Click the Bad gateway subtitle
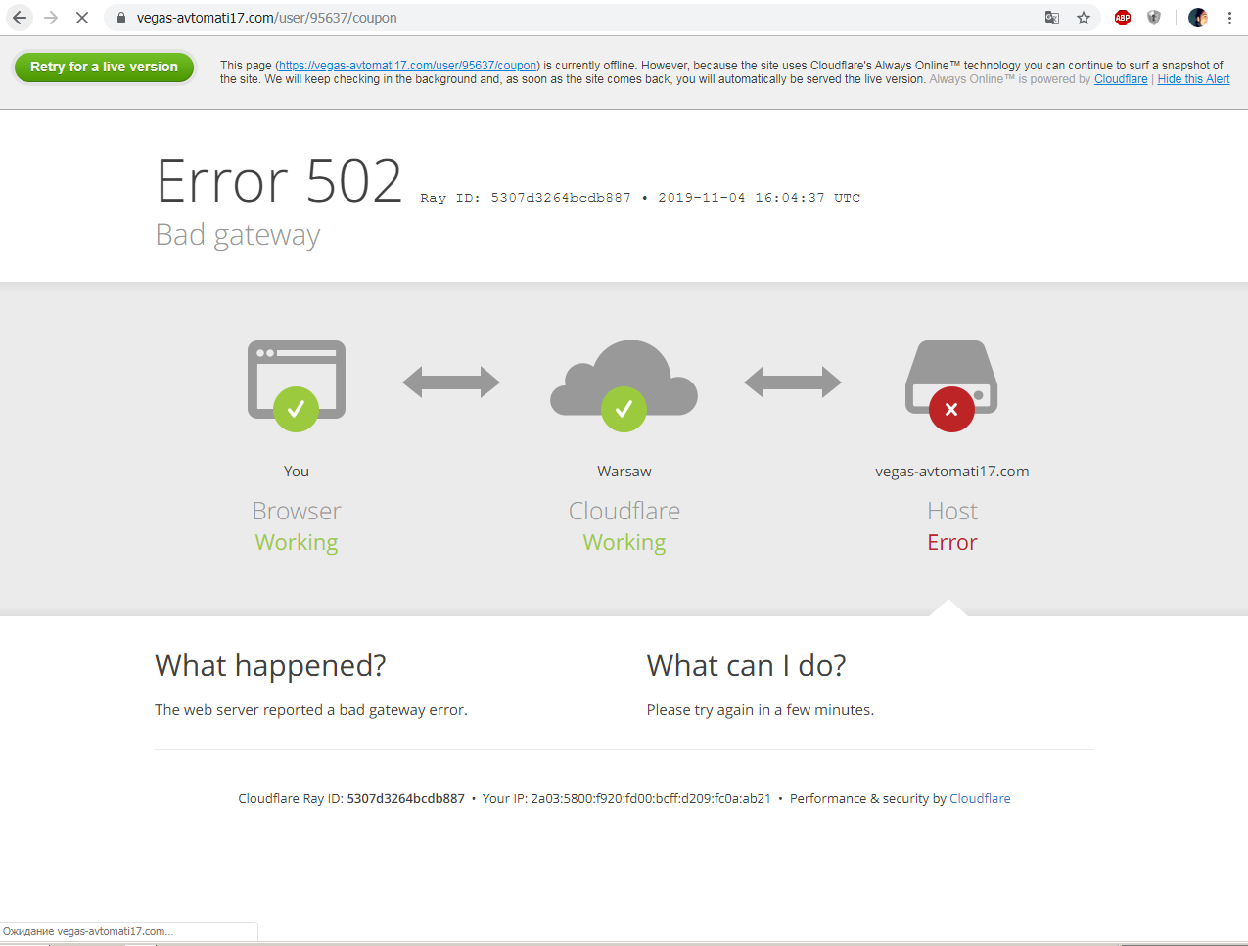The height and width of the screenshot is (946, 1248). (x=238, y=235)
